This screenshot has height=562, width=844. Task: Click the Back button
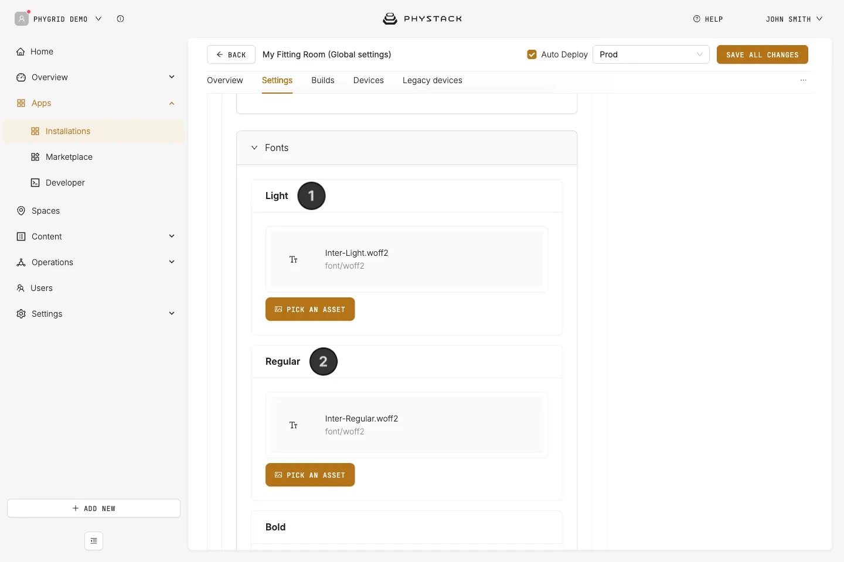231,54
